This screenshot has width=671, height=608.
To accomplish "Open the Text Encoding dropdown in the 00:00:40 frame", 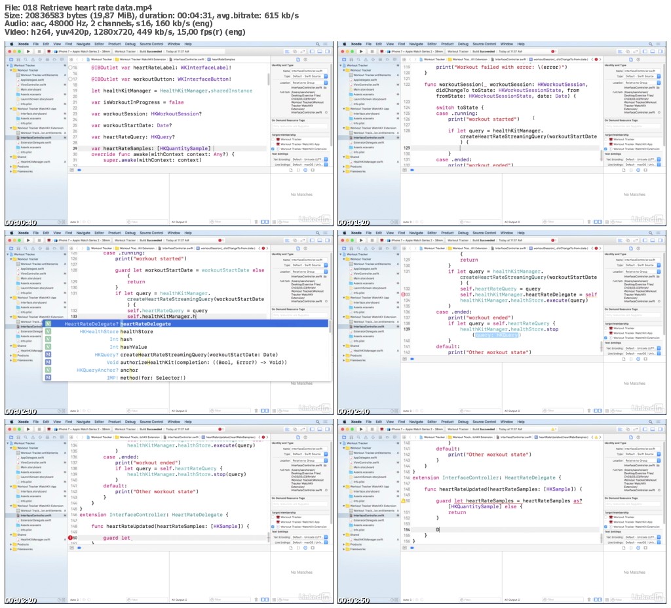I will (x=309, y=159).
